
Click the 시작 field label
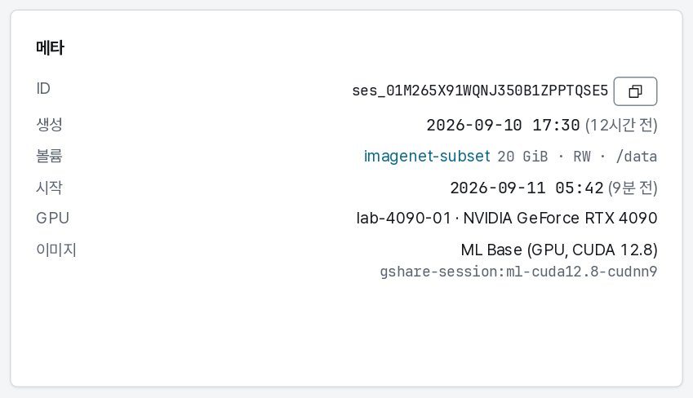[49, 188]
